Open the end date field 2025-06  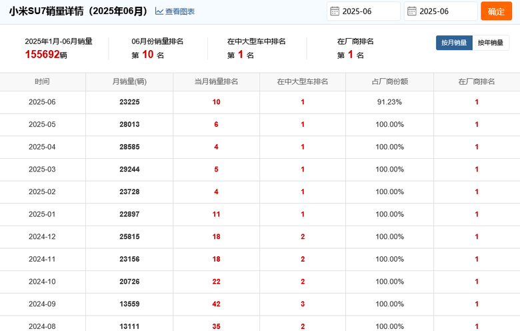(441, 11)
